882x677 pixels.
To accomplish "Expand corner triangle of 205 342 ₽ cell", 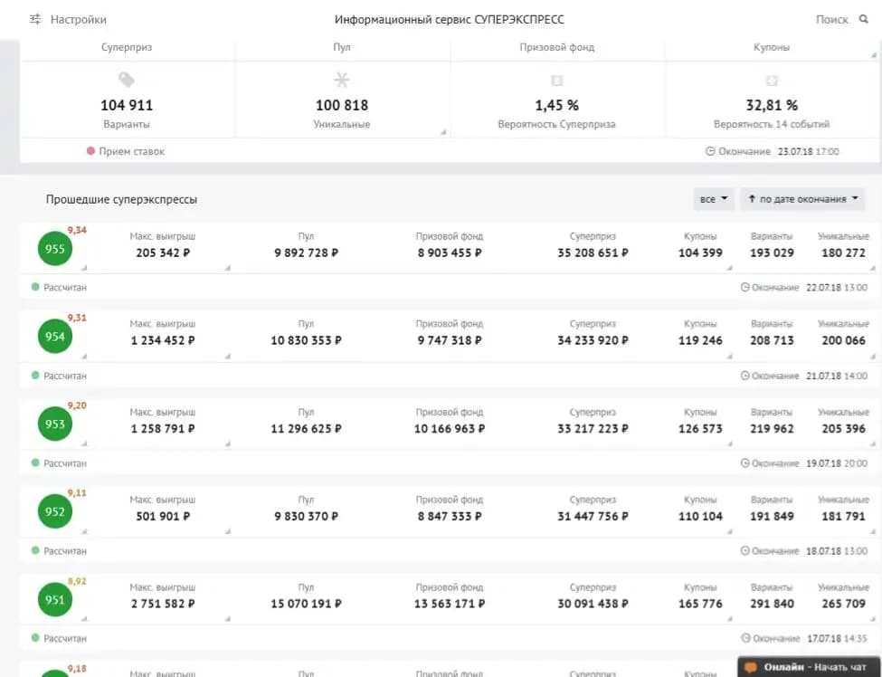I will [228, 268].
